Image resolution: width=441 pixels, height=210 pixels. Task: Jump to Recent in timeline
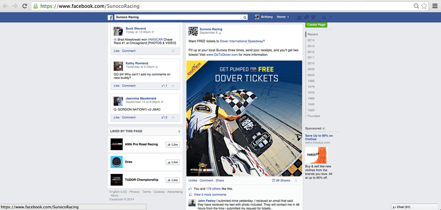coord(313,34)
